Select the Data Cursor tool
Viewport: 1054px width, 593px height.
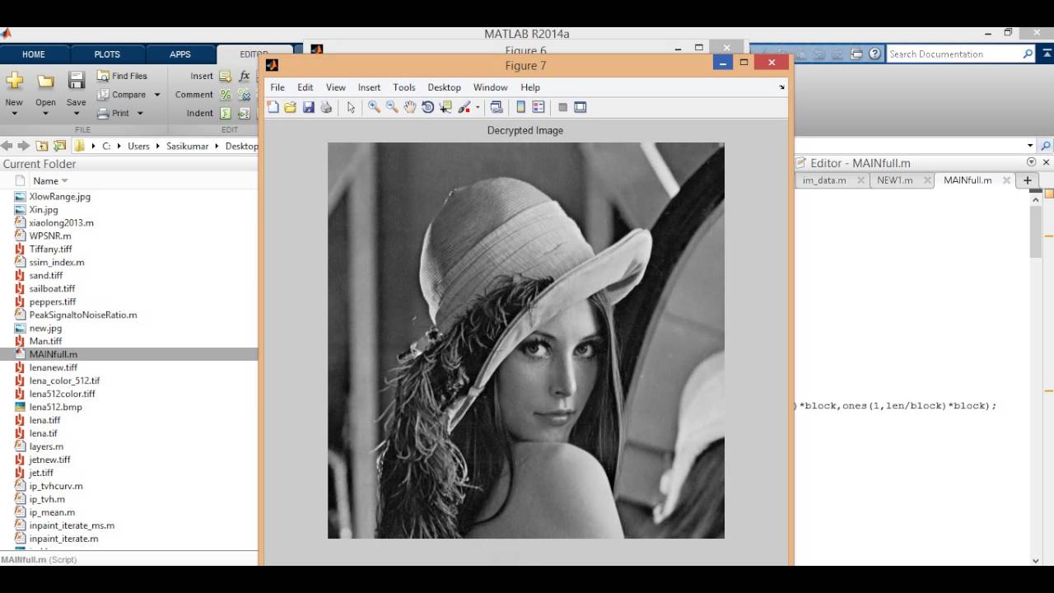pyautogui.click(x=445, y=107)
